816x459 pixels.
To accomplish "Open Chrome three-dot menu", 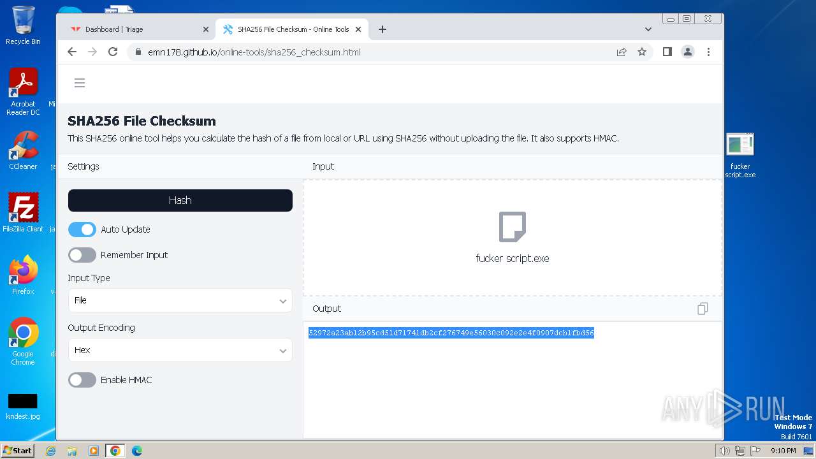I will coord(708,52).
